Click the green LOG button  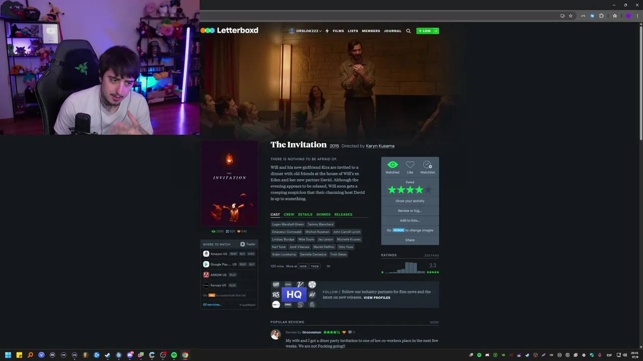[424, 31]
